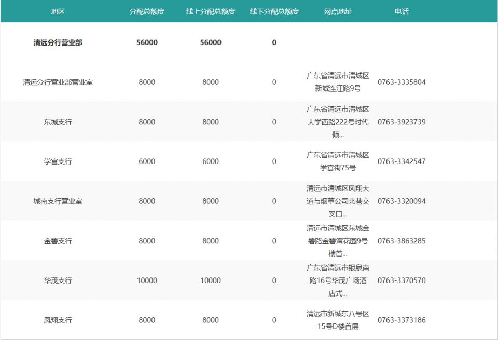Screen dimensions: 498x340
Task: Click phone number 0763-3923739
Action: pyautogui.click(x=401, y=122)
